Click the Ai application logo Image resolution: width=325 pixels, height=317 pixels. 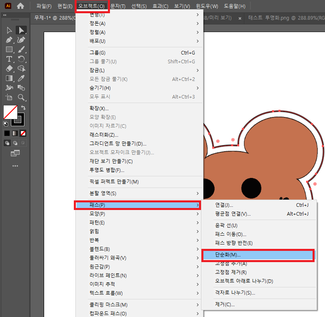pos(8,6)
